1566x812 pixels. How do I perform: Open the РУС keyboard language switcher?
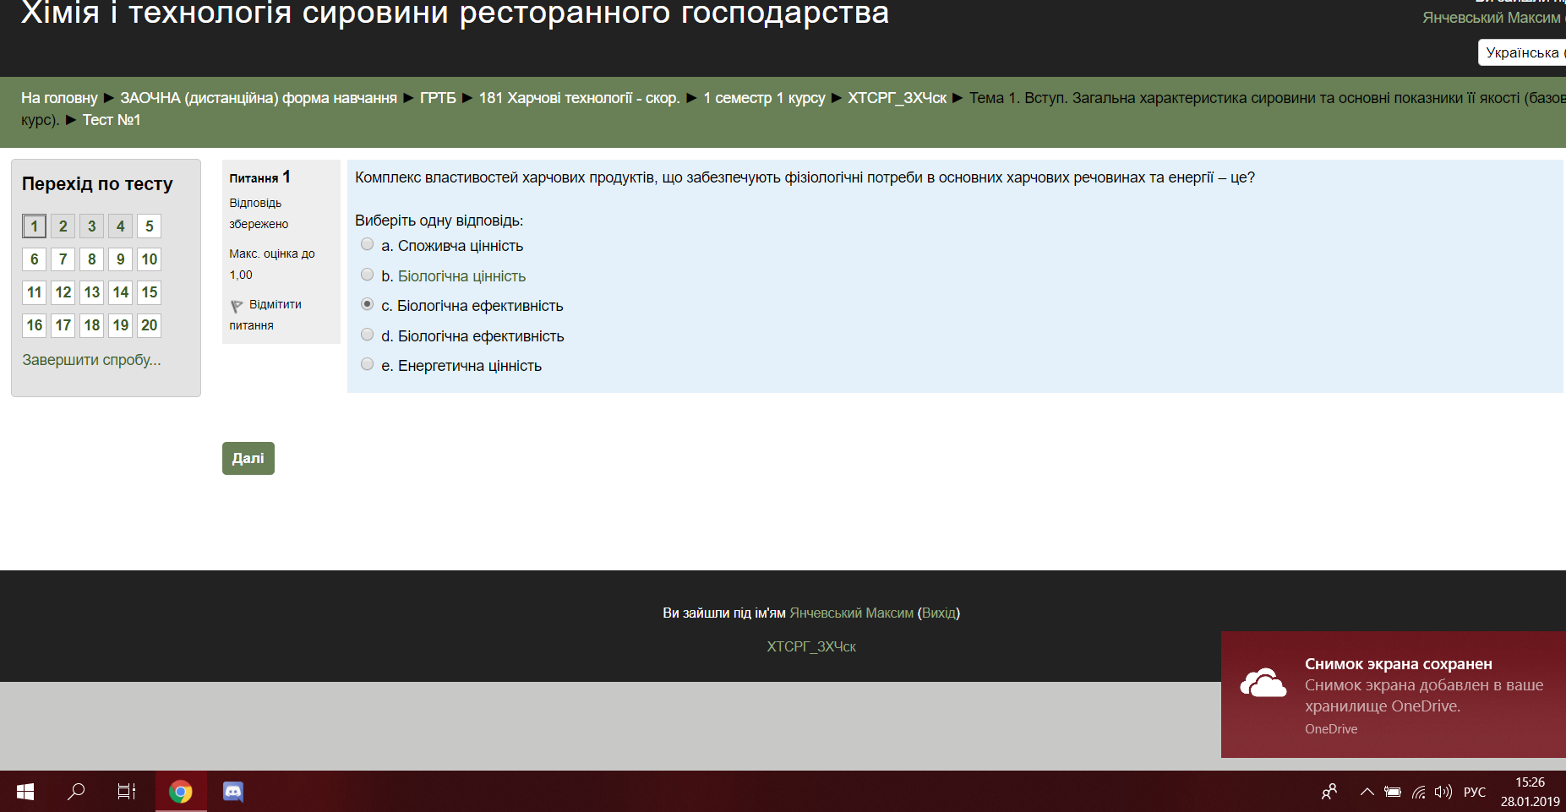[1474, 792]
